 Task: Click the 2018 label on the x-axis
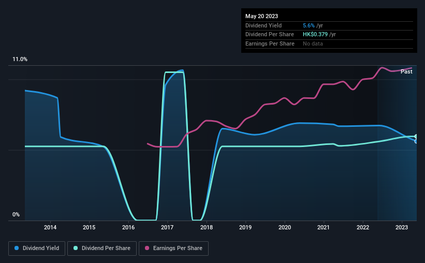[207, 227]
